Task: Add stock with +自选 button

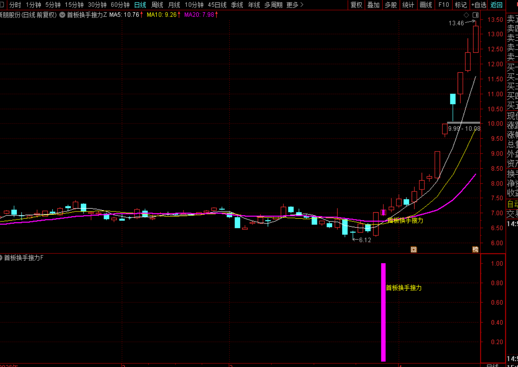Action: click(478, 5)
